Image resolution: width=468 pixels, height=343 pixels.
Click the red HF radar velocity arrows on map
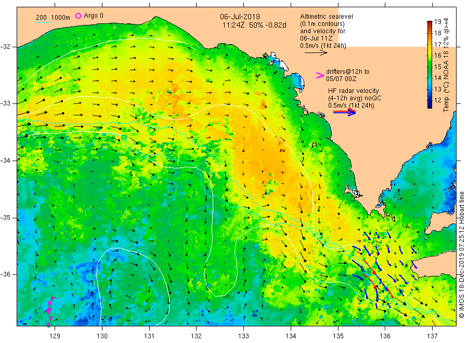[378, 279]
